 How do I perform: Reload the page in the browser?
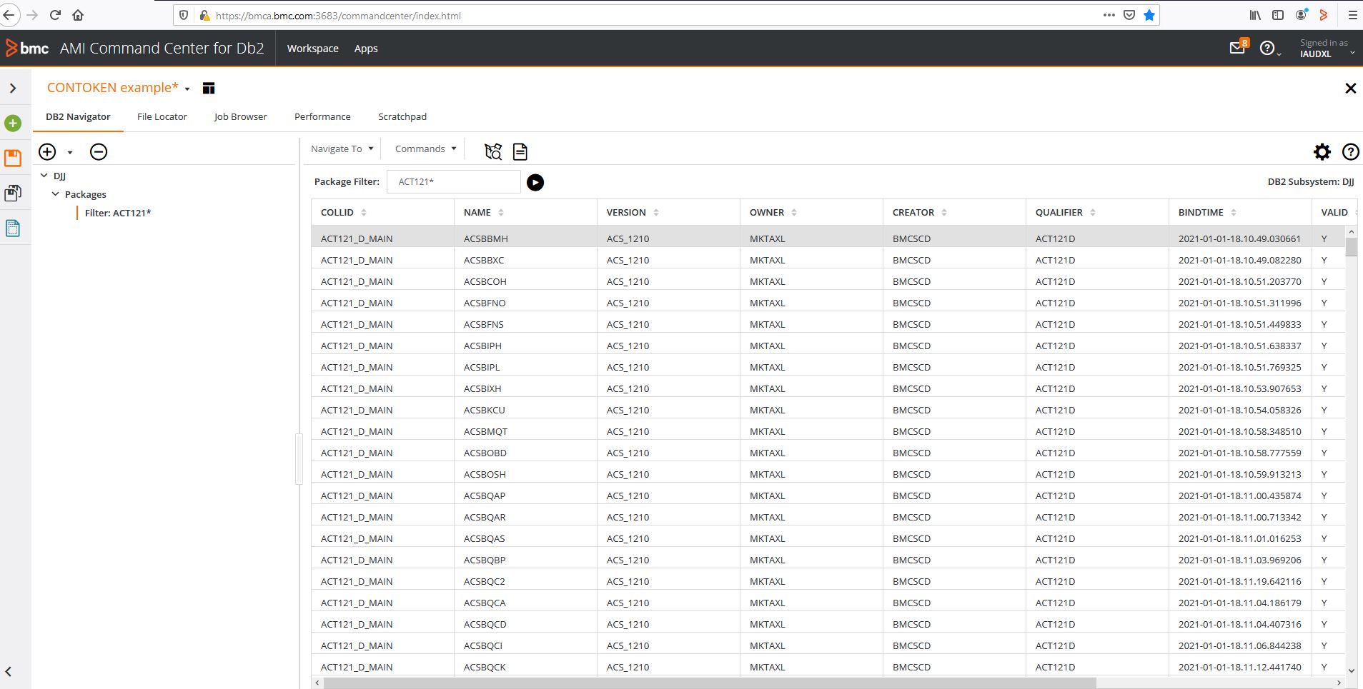[55, 15]
